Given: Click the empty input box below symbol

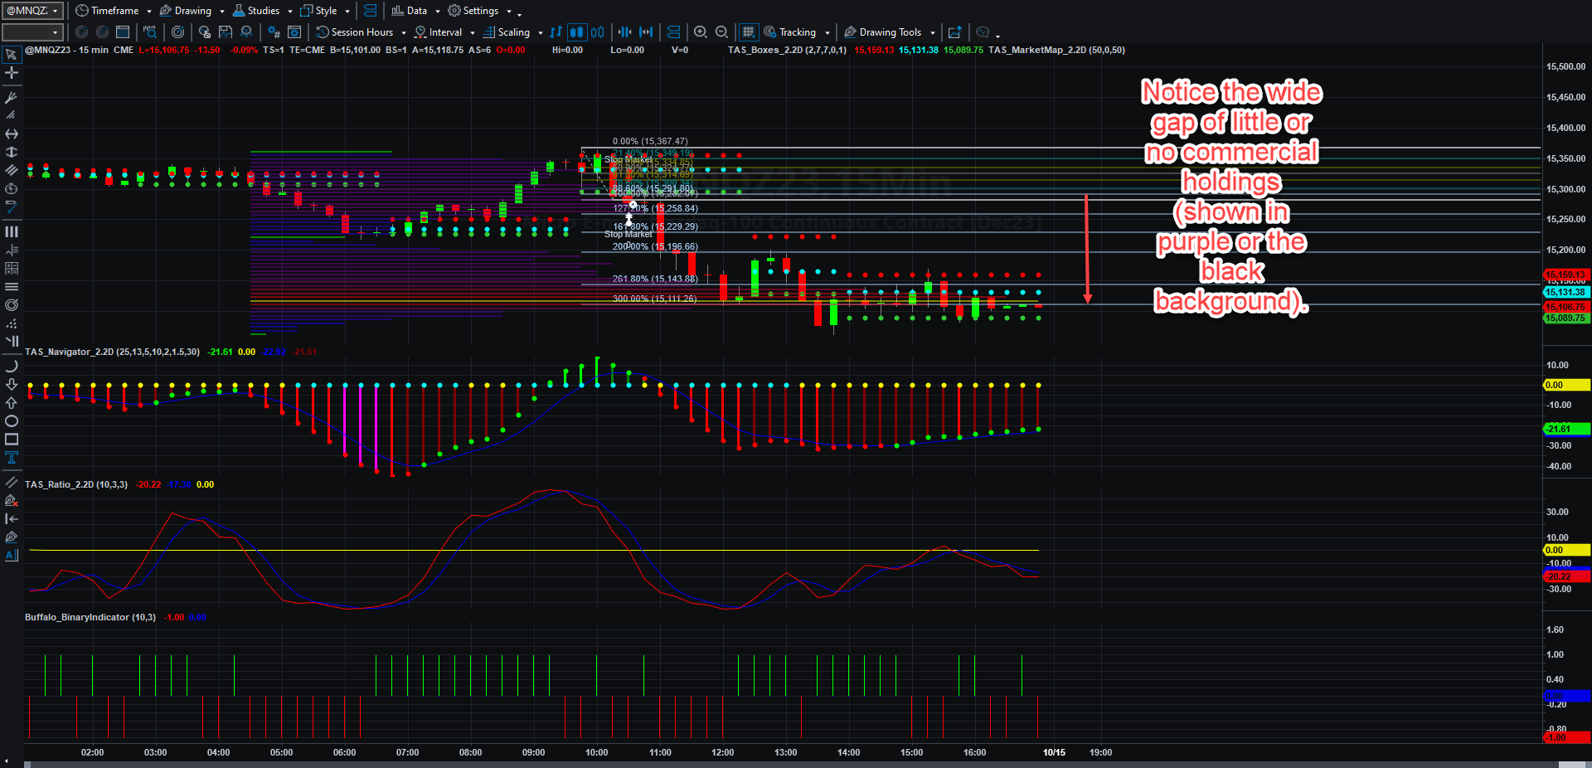Looking at the screenshot, I should (32, 32).
